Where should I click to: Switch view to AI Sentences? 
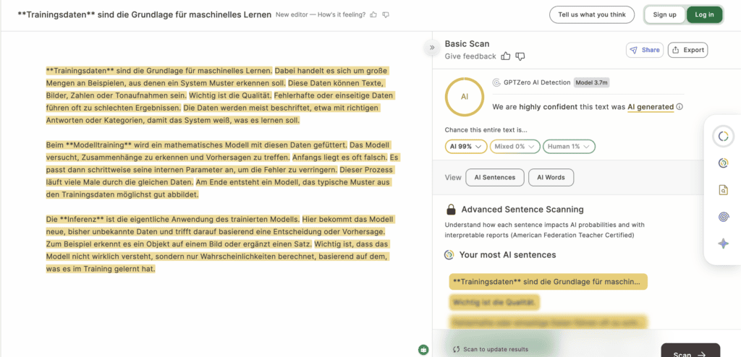[x=495, y=178]
